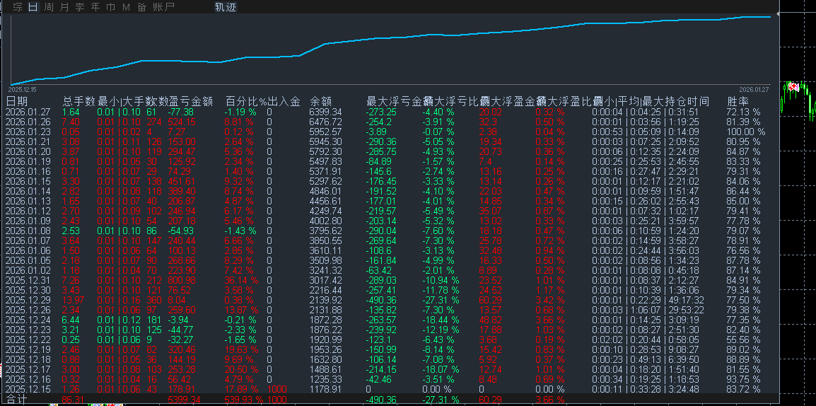Click the percentage 19.63 %

coord(241,349)
